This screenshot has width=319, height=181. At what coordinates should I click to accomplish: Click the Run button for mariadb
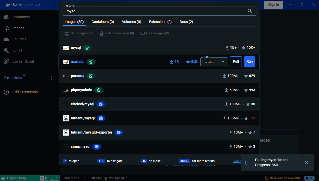[x=250, y=62]
